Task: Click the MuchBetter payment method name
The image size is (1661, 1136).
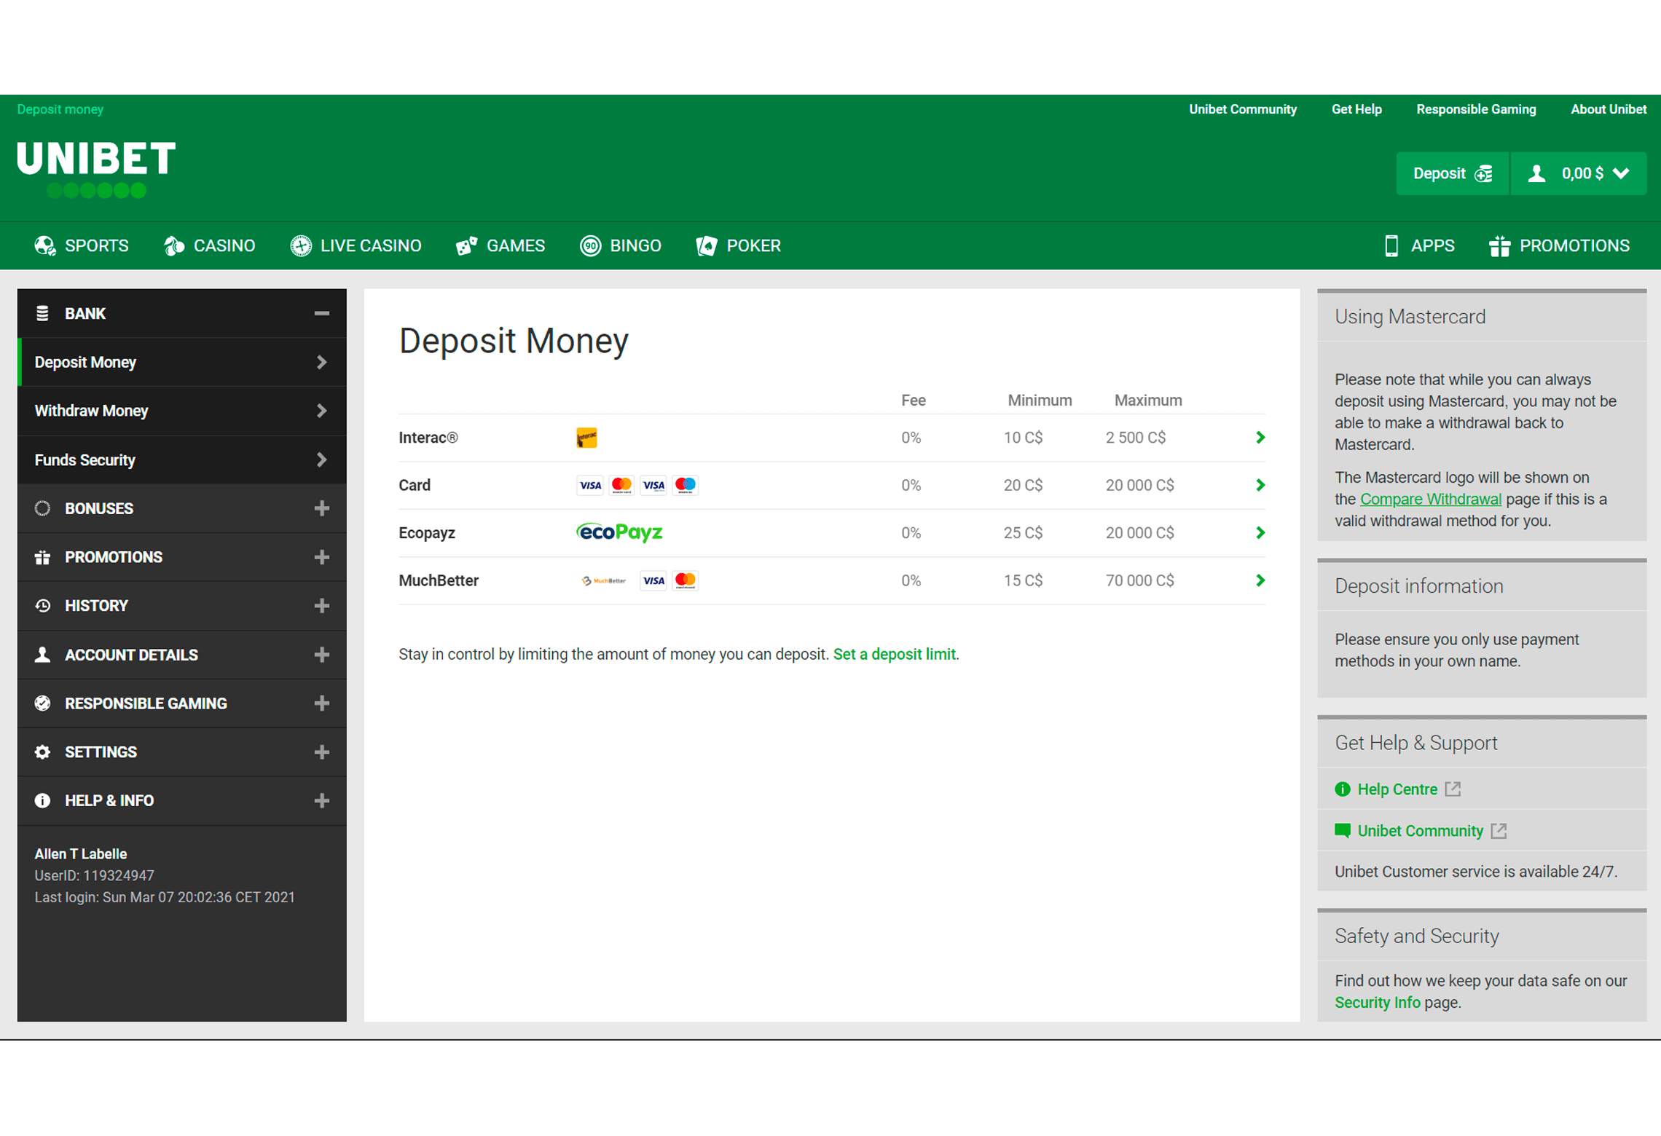Action: pos(439,580)
